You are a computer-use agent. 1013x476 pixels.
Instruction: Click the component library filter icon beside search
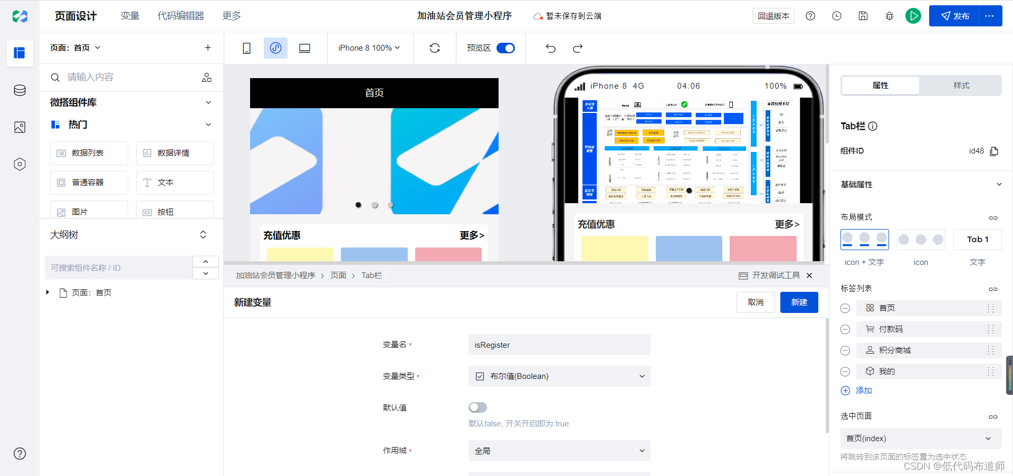click(207, 78)
